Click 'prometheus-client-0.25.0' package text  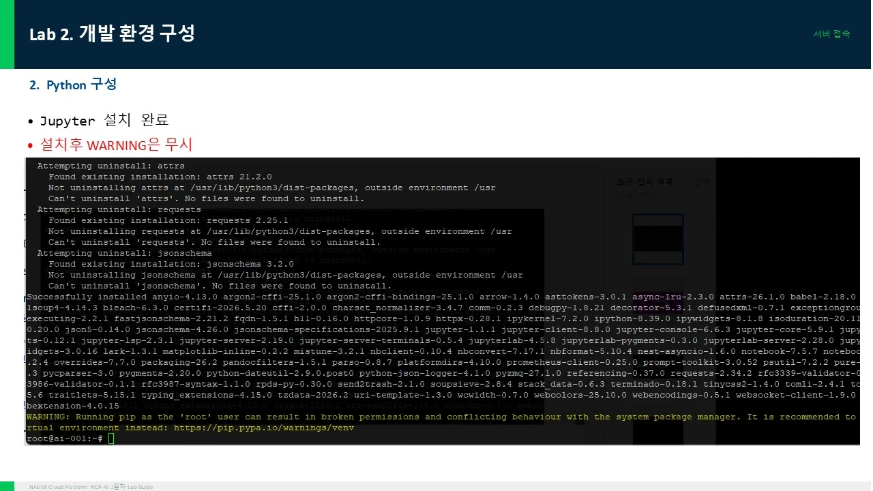click(x=572, y=362)
